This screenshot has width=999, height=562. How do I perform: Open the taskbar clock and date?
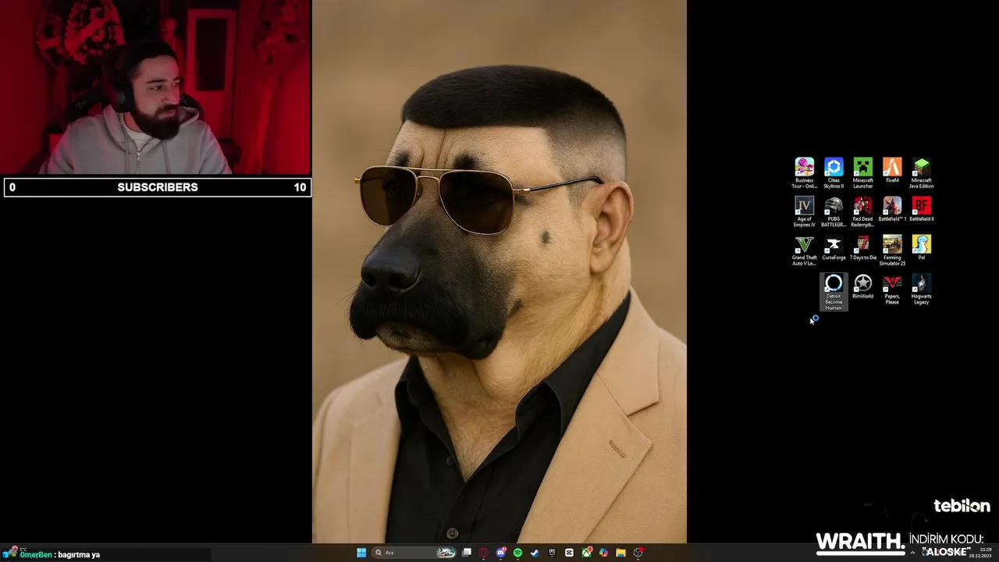coord(979,553)
